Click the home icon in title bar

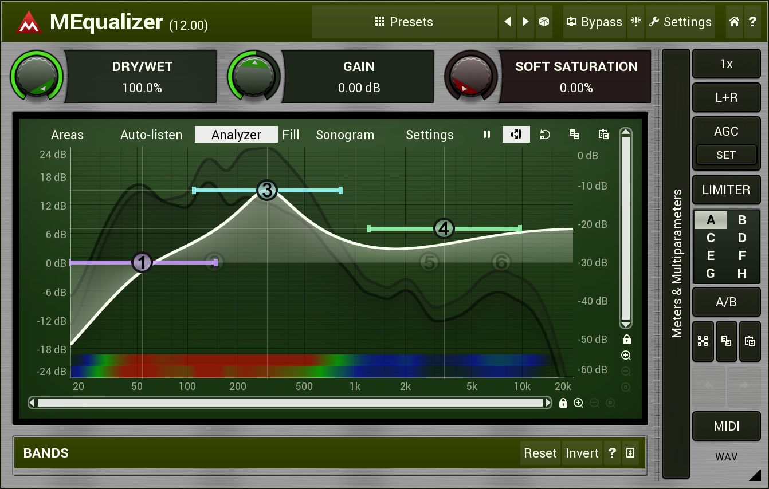[x=734, y=22]
